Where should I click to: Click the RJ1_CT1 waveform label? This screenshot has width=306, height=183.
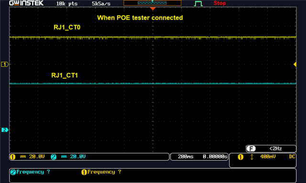pyautogui.click(x=65, y=75)
